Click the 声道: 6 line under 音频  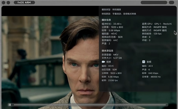click(x=146, y=70)
